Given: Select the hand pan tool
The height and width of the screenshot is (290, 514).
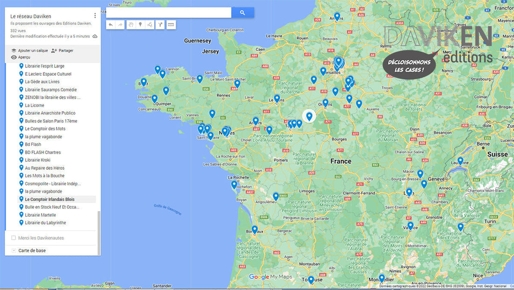Looking at the screenshot, I should point(131,25).
